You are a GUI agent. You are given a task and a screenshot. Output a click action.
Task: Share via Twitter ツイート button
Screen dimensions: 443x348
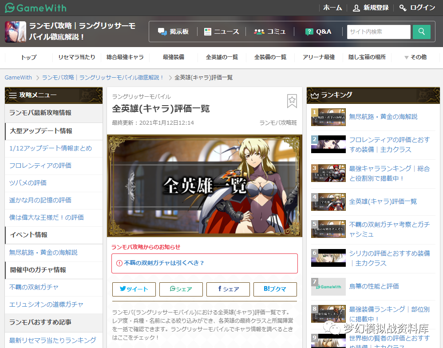pos(134,289)
